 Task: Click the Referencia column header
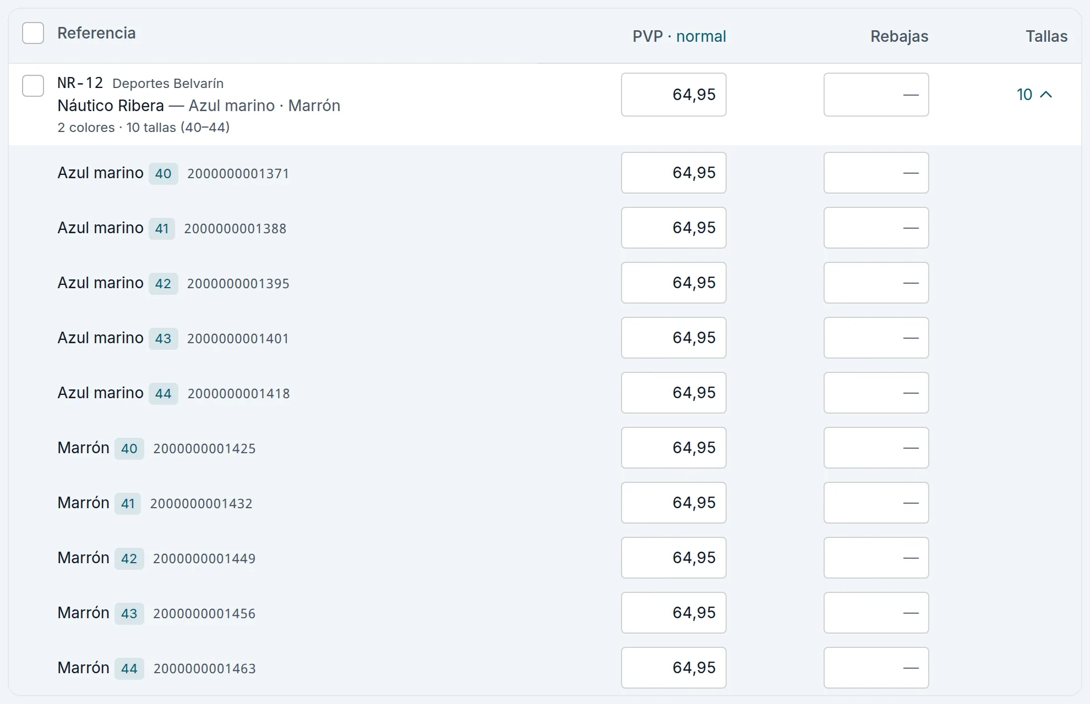(x=96, y=33)
